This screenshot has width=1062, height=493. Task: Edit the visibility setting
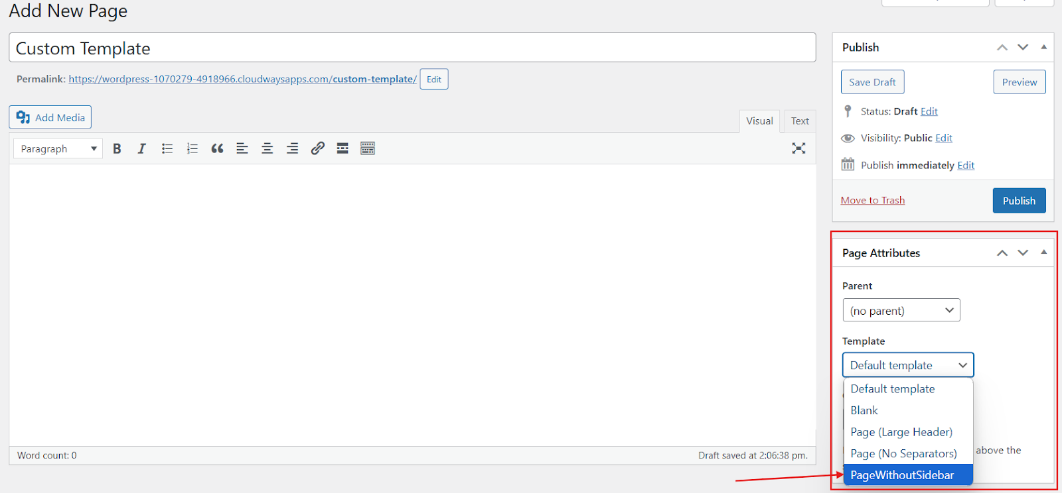(x=944, y=138)
